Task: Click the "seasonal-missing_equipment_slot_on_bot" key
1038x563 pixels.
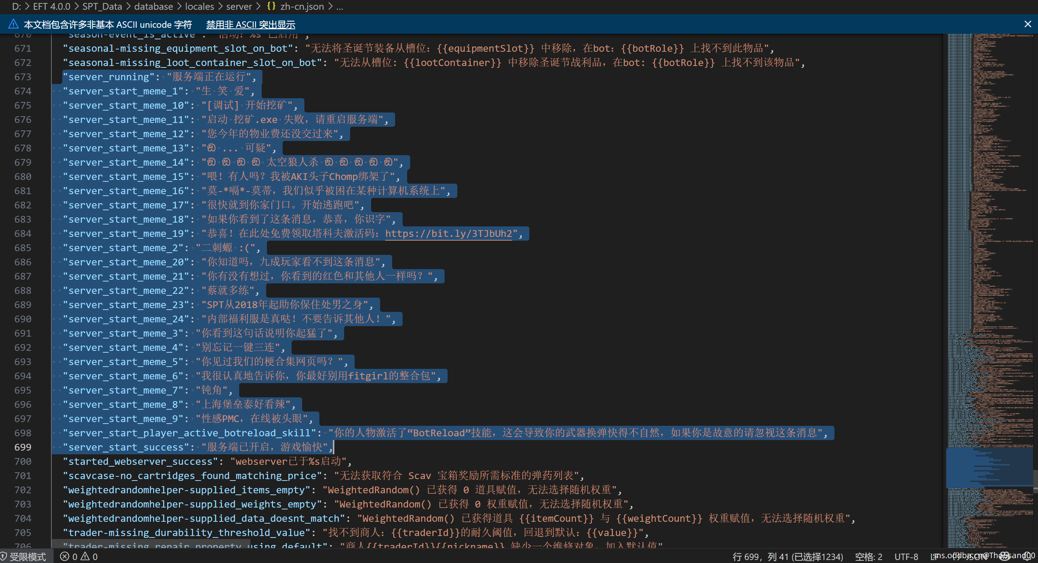Action: pos(178,48)
